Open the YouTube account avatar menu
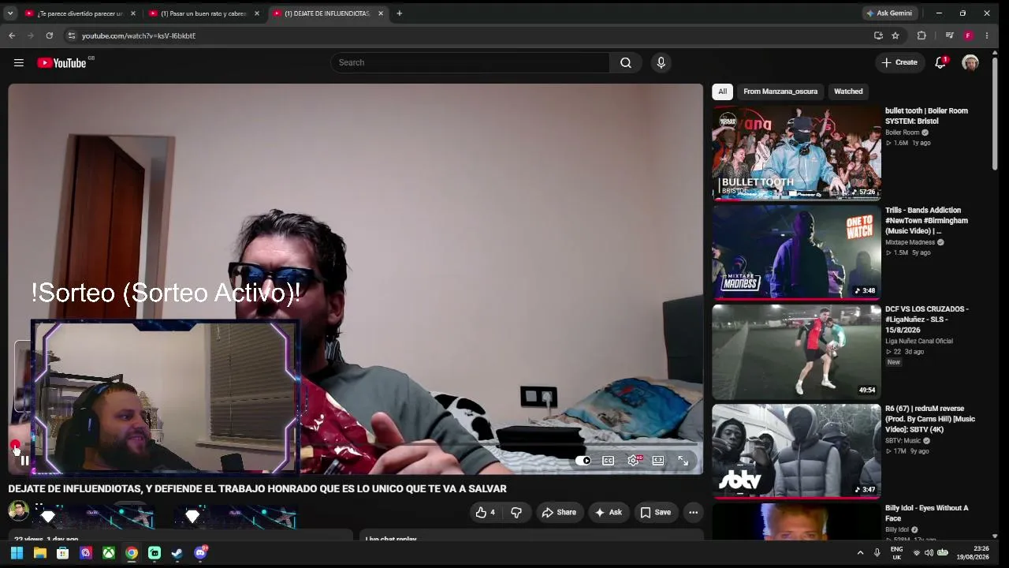Screen dimensions: 1009x568 [x=970, y=63]
